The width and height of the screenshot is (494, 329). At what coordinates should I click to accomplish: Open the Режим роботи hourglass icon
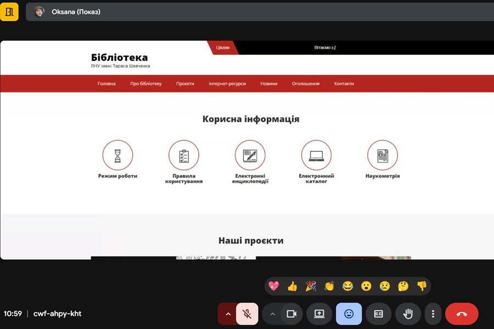tap(117, 155)
